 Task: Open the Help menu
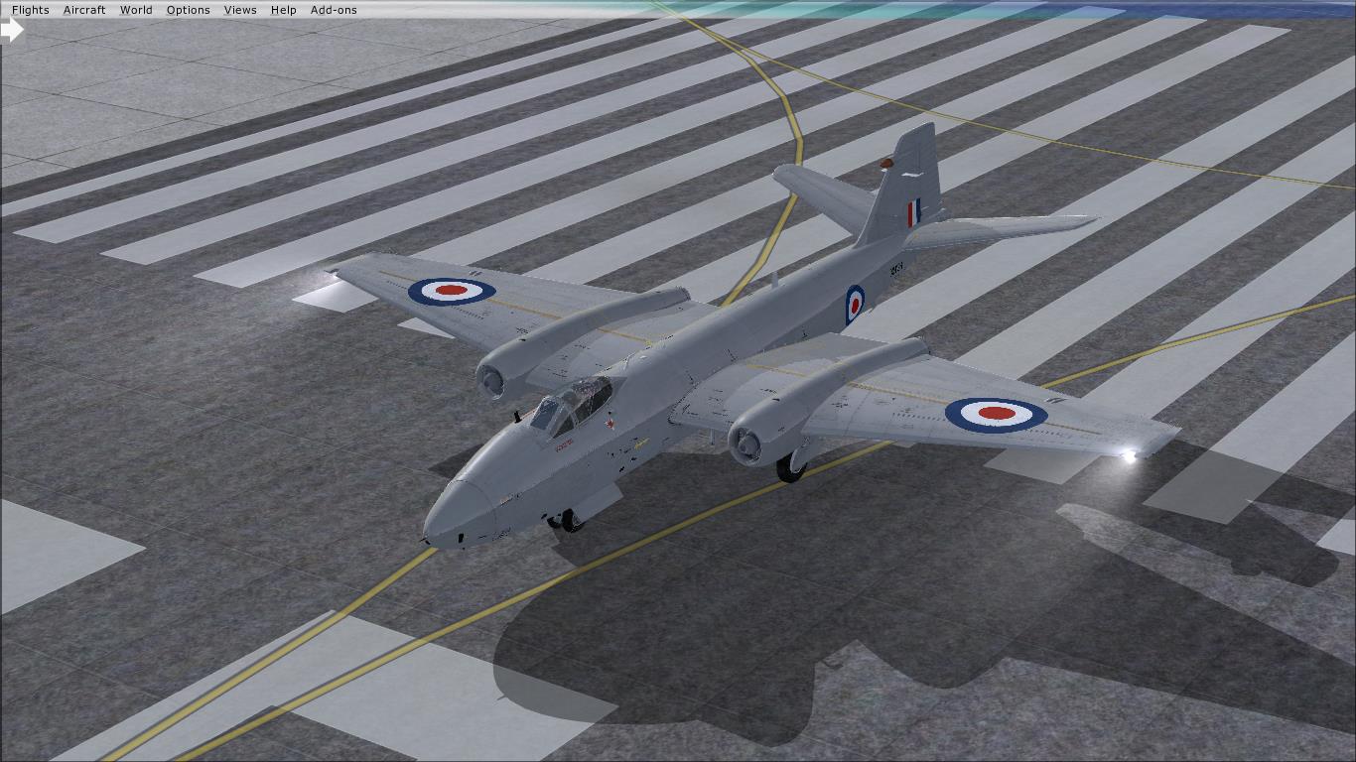coord(284,10)
